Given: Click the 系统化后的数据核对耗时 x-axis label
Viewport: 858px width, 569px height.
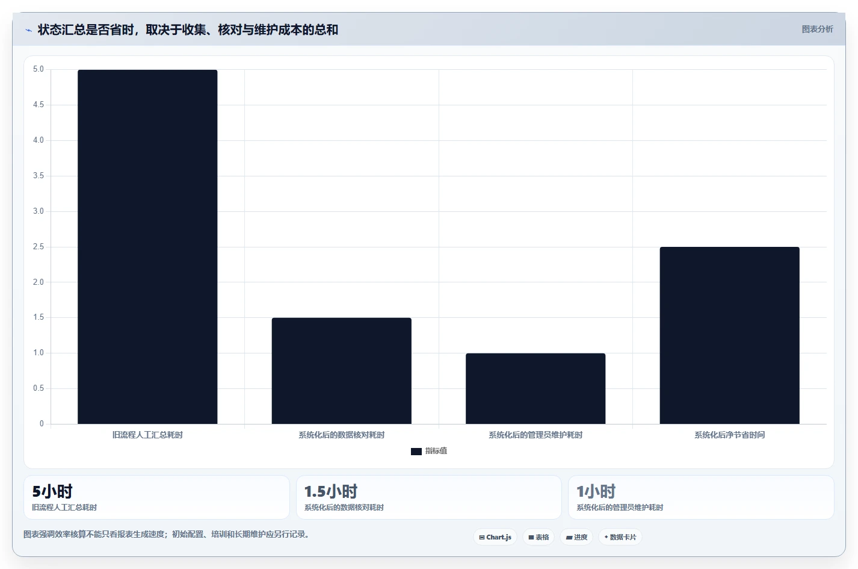Looking at the screenshot, I should point(341,435).
